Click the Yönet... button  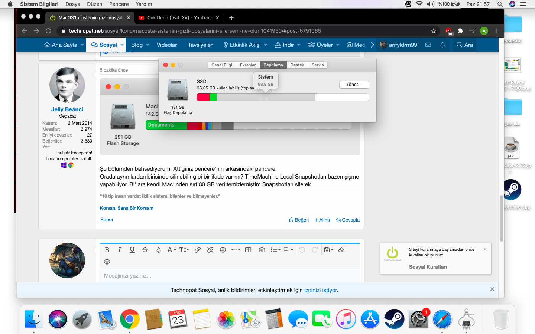(x=354, y=85)
